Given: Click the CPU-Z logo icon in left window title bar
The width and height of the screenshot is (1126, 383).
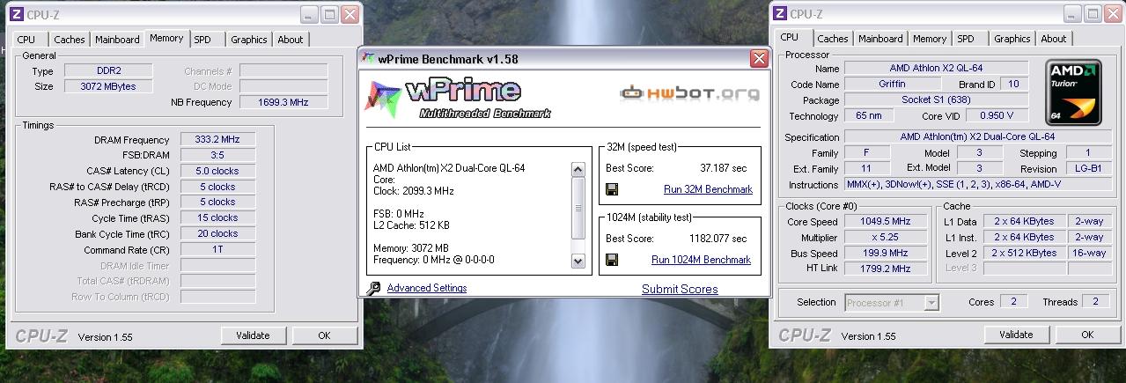Looking at the screenshot, I should [17, 14].
